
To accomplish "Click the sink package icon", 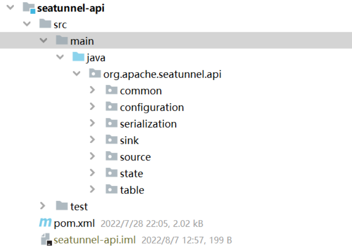I will coord(111,140).
